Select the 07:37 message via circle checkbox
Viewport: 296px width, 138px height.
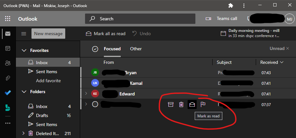pyautogui.click(x=95, y=104)
